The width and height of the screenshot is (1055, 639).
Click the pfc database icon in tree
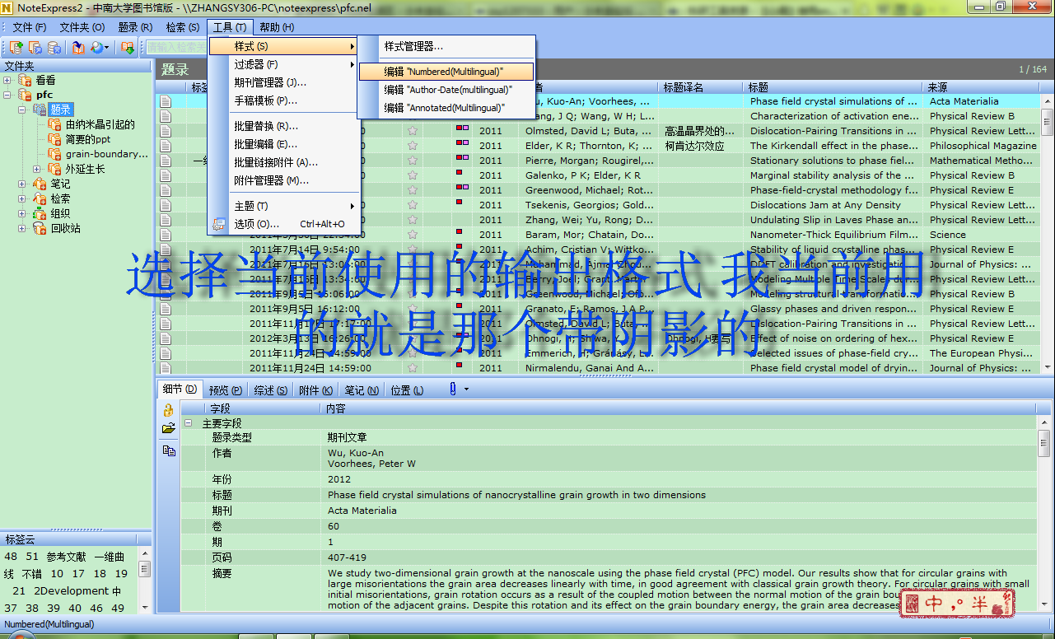25,96
